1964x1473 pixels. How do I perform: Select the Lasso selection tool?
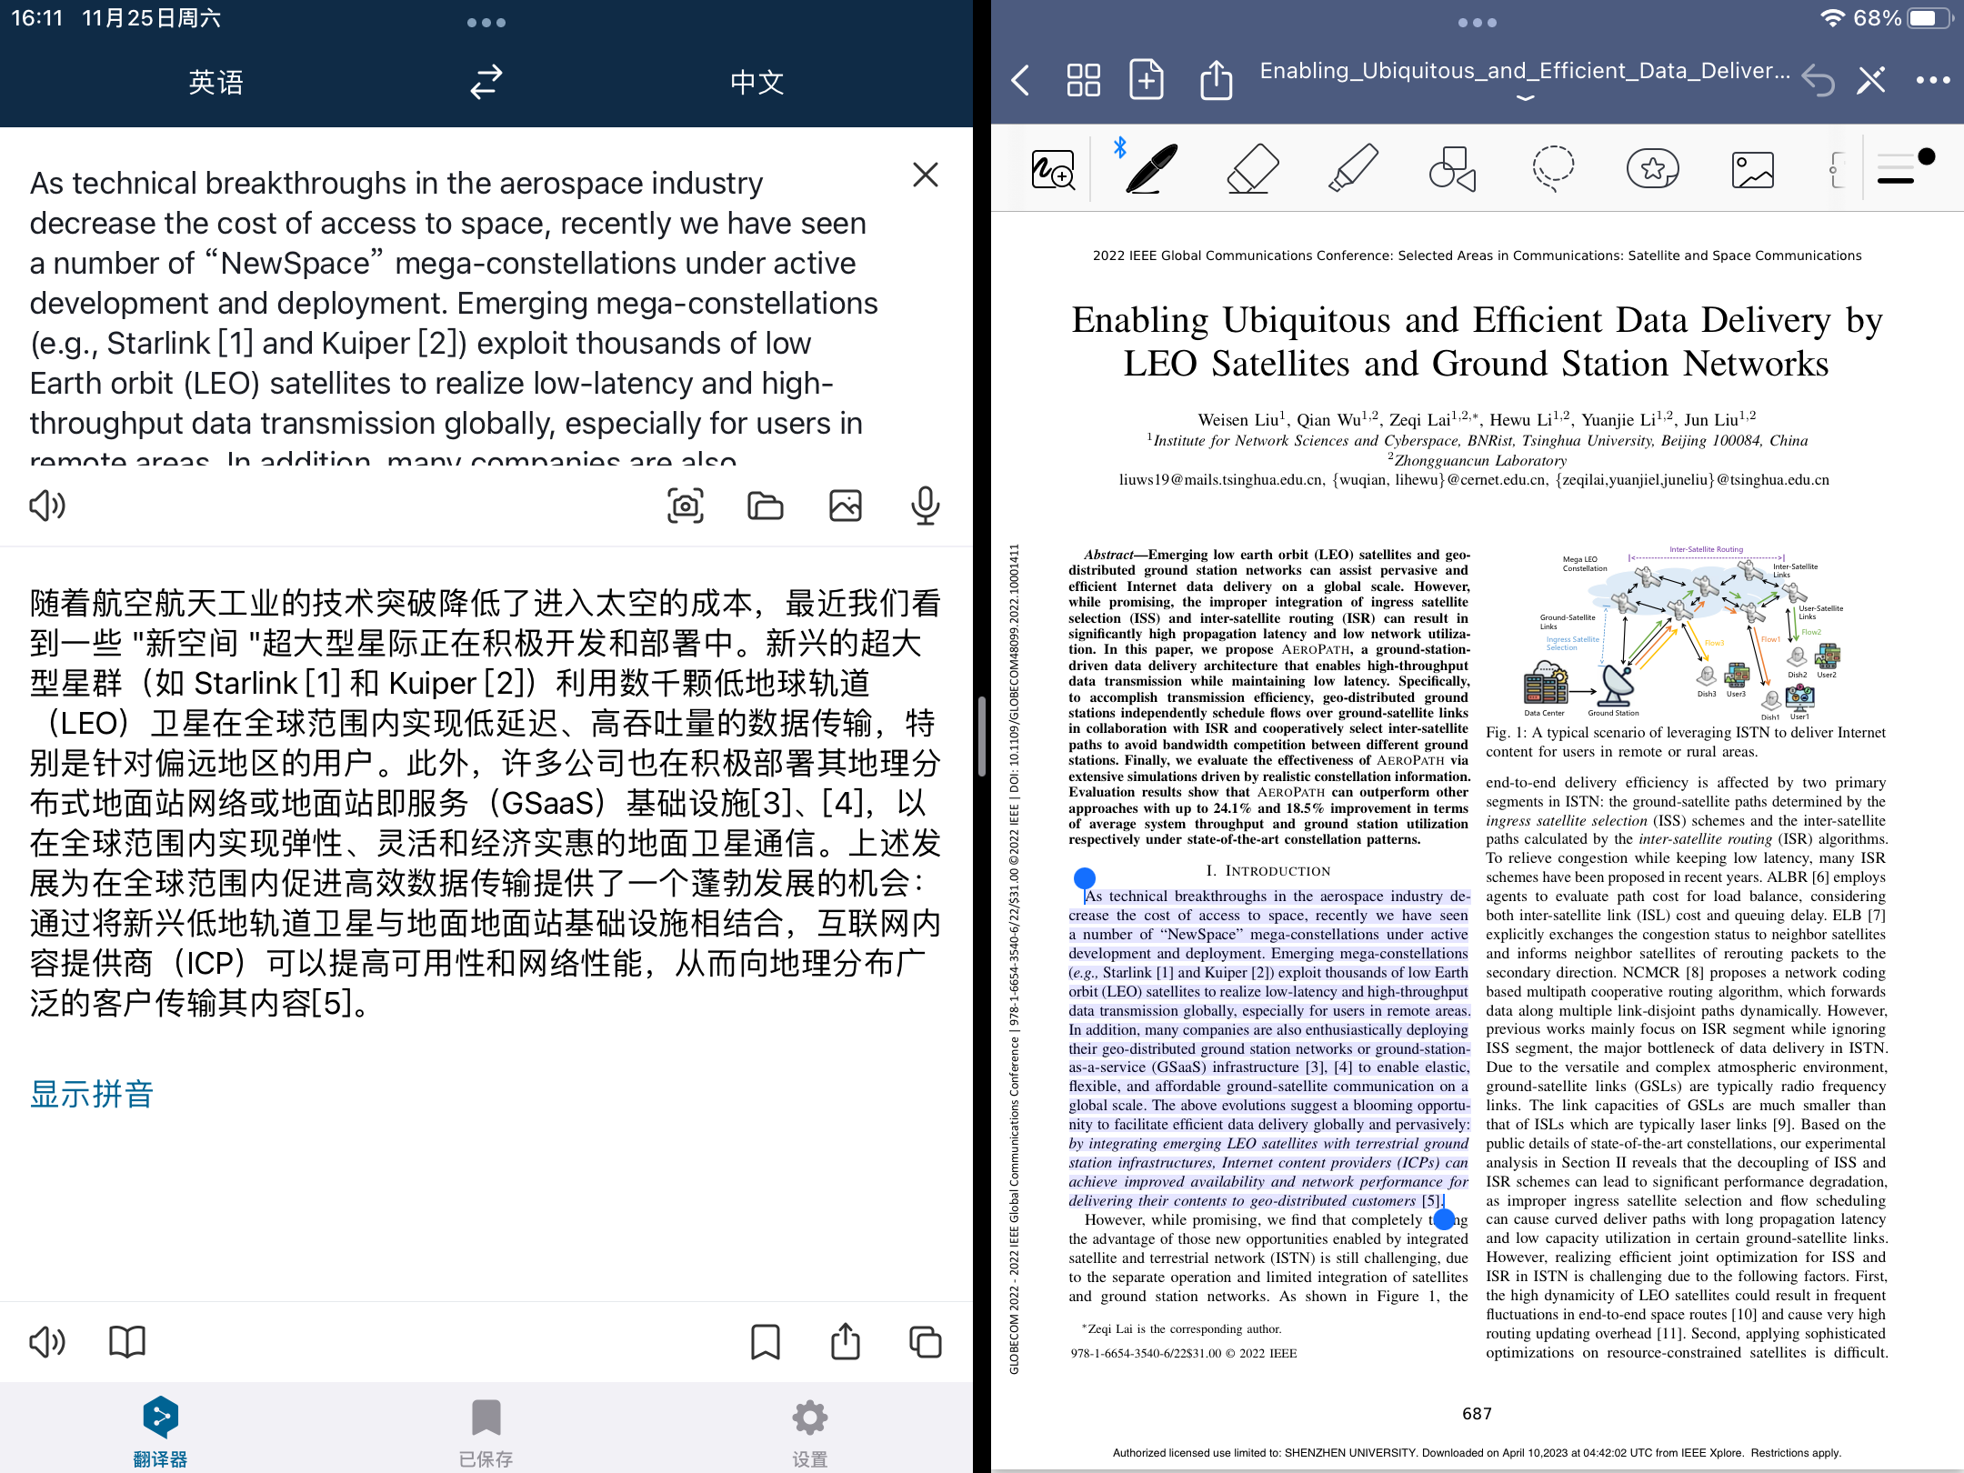click(1552, 169)
